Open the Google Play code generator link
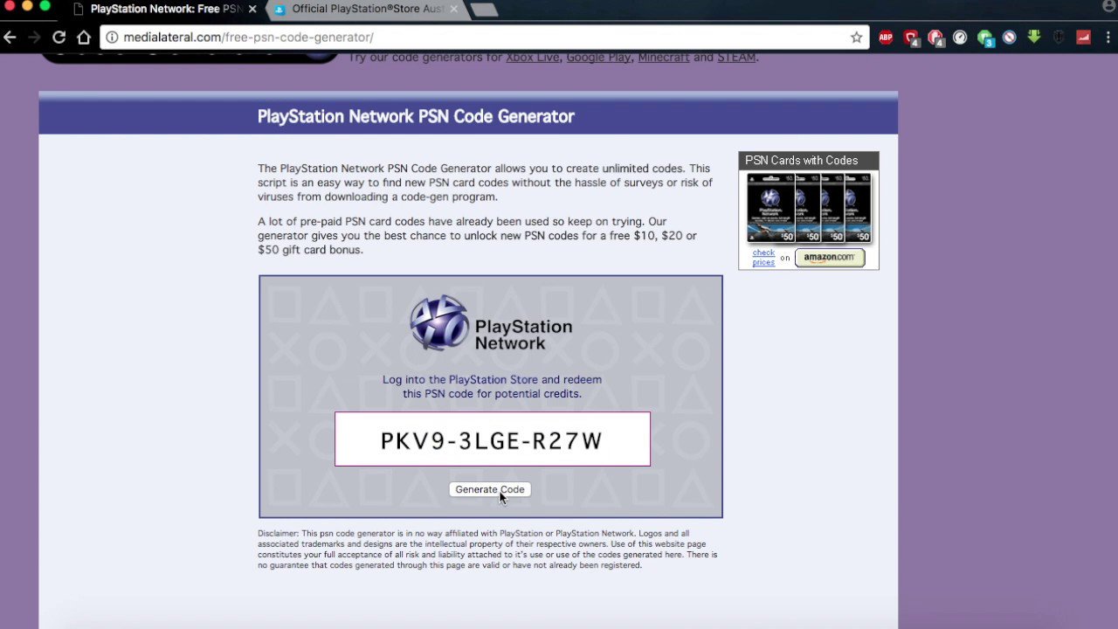The height and width of the screenshot is (629, 1118). pyautogui.click(x=598, y=57)
